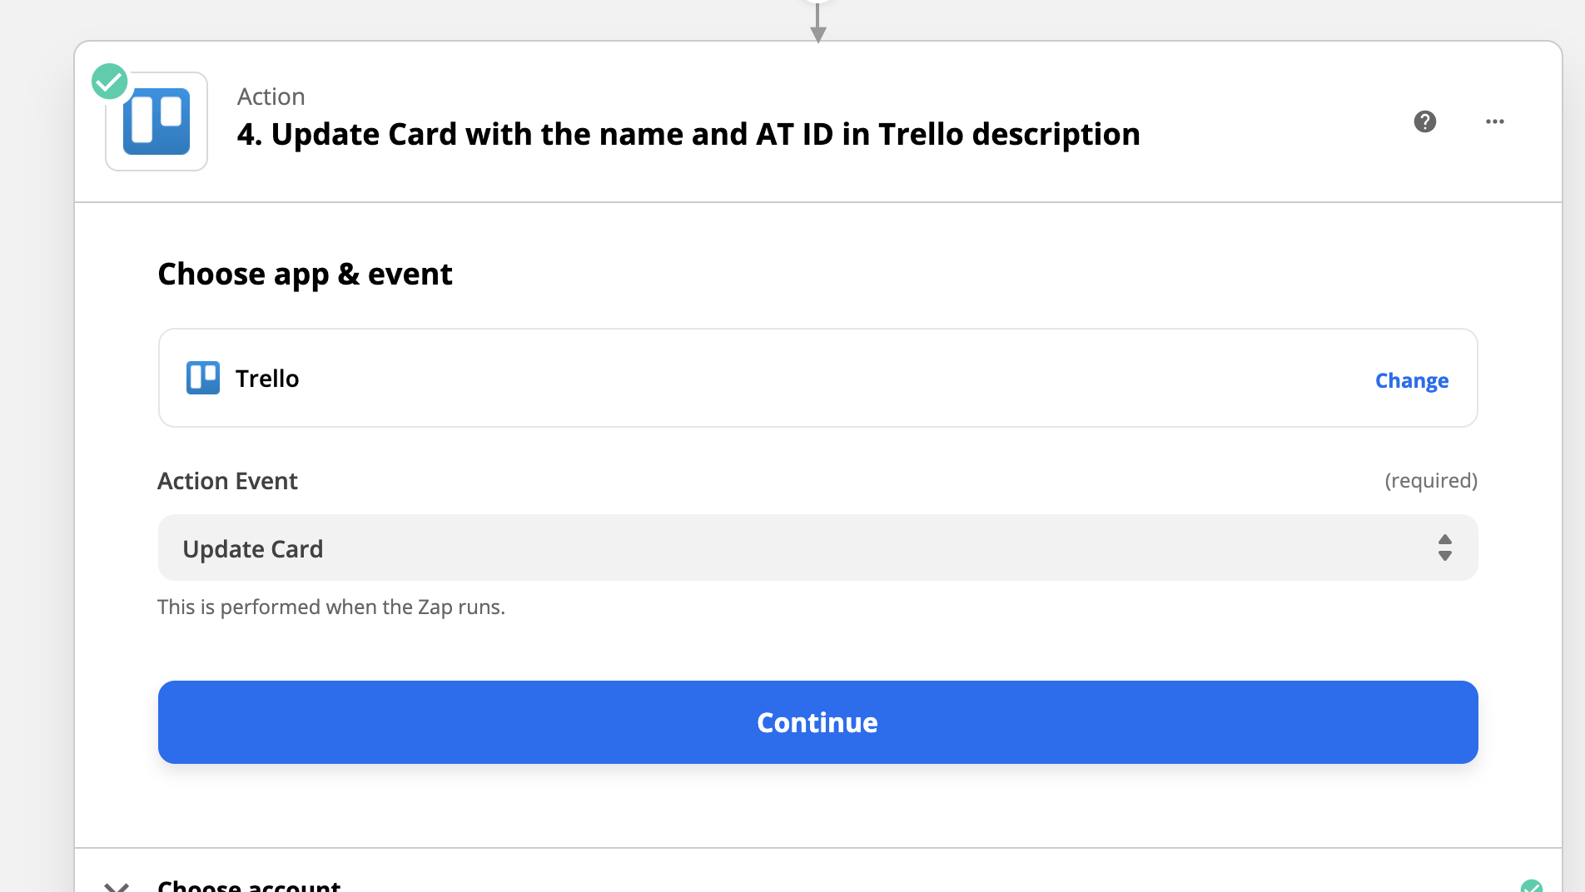Click the (required) indicator text
Viewport: 1585px width, 892px height.
[1431, 481]
